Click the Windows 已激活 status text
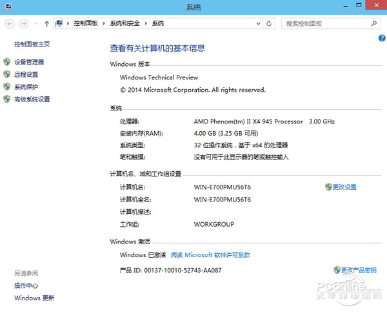This screenshot has height=312, width=387. 143,255
